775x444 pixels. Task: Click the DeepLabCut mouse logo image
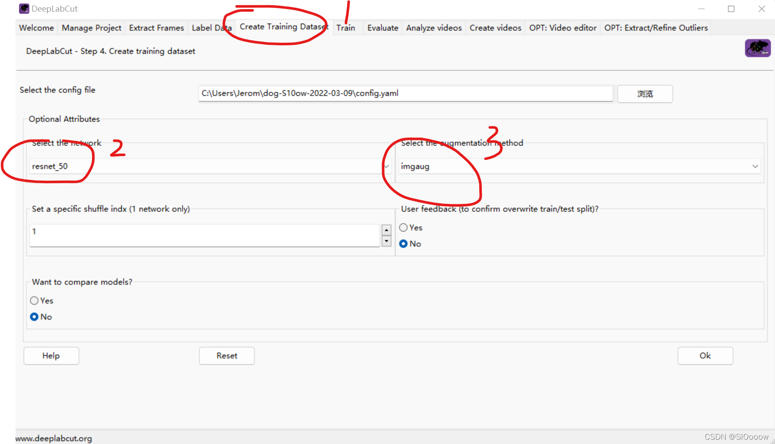(x=757, y=48)
